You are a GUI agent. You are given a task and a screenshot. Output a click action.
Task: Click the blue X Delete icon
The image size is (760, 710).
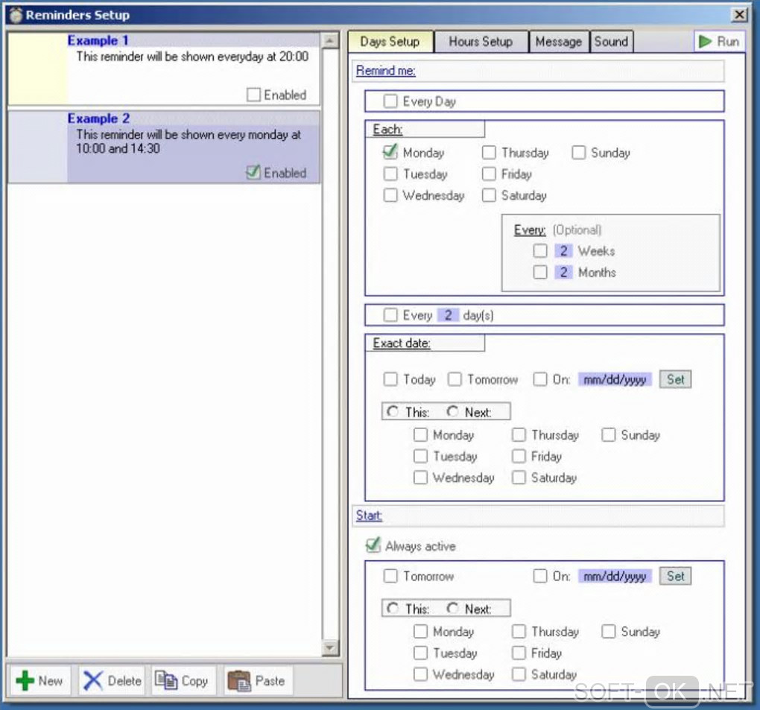92,680
